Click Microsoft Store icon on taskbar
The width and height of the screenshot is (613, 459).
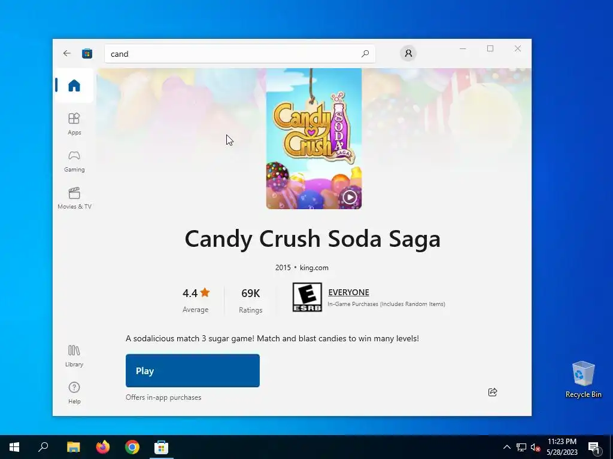point(161,447)
